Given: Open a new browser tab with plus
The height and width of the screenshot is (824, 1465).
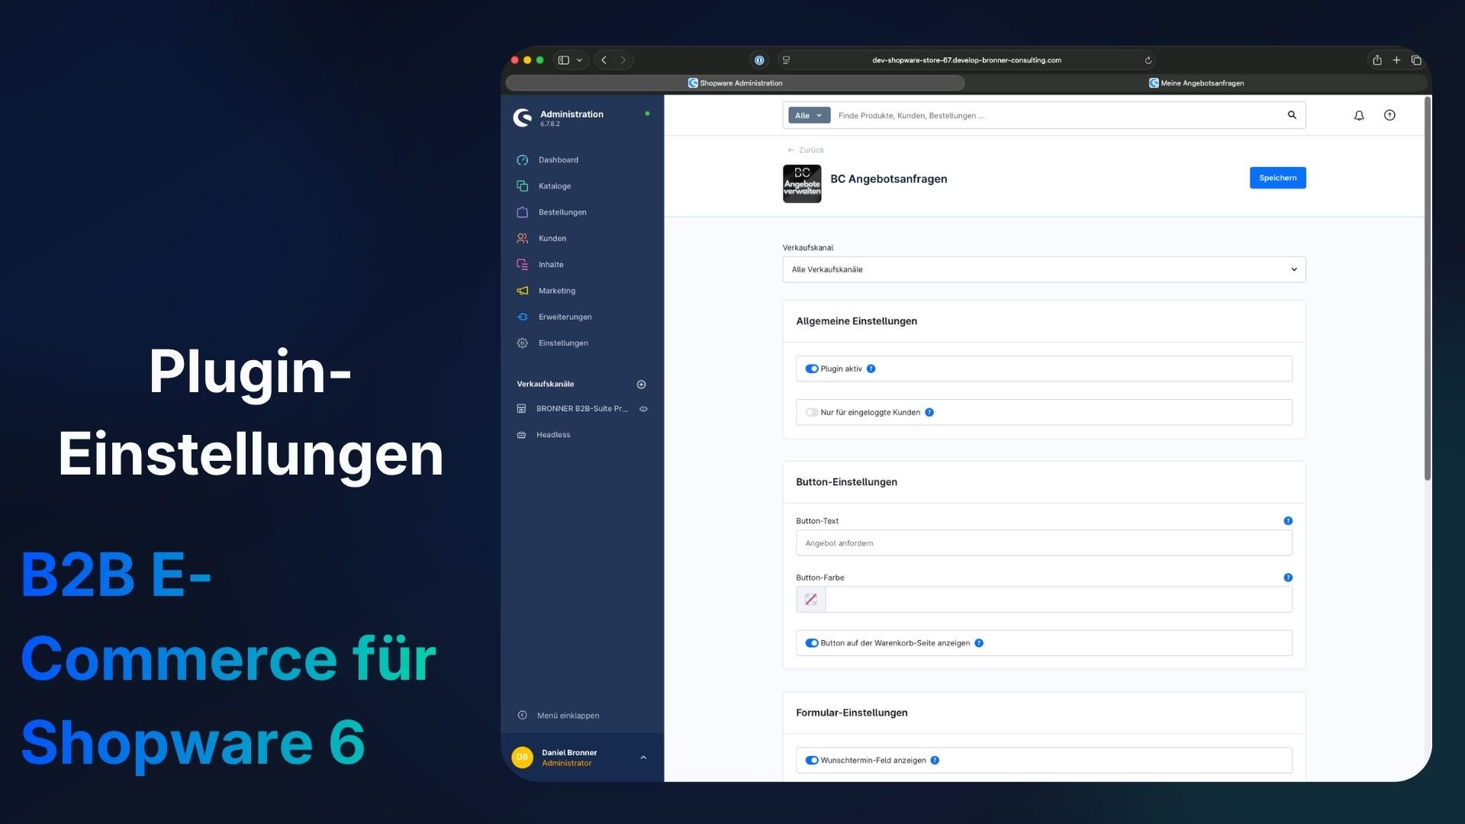Looking at the screenshot, I should [x=1396, y=60].
